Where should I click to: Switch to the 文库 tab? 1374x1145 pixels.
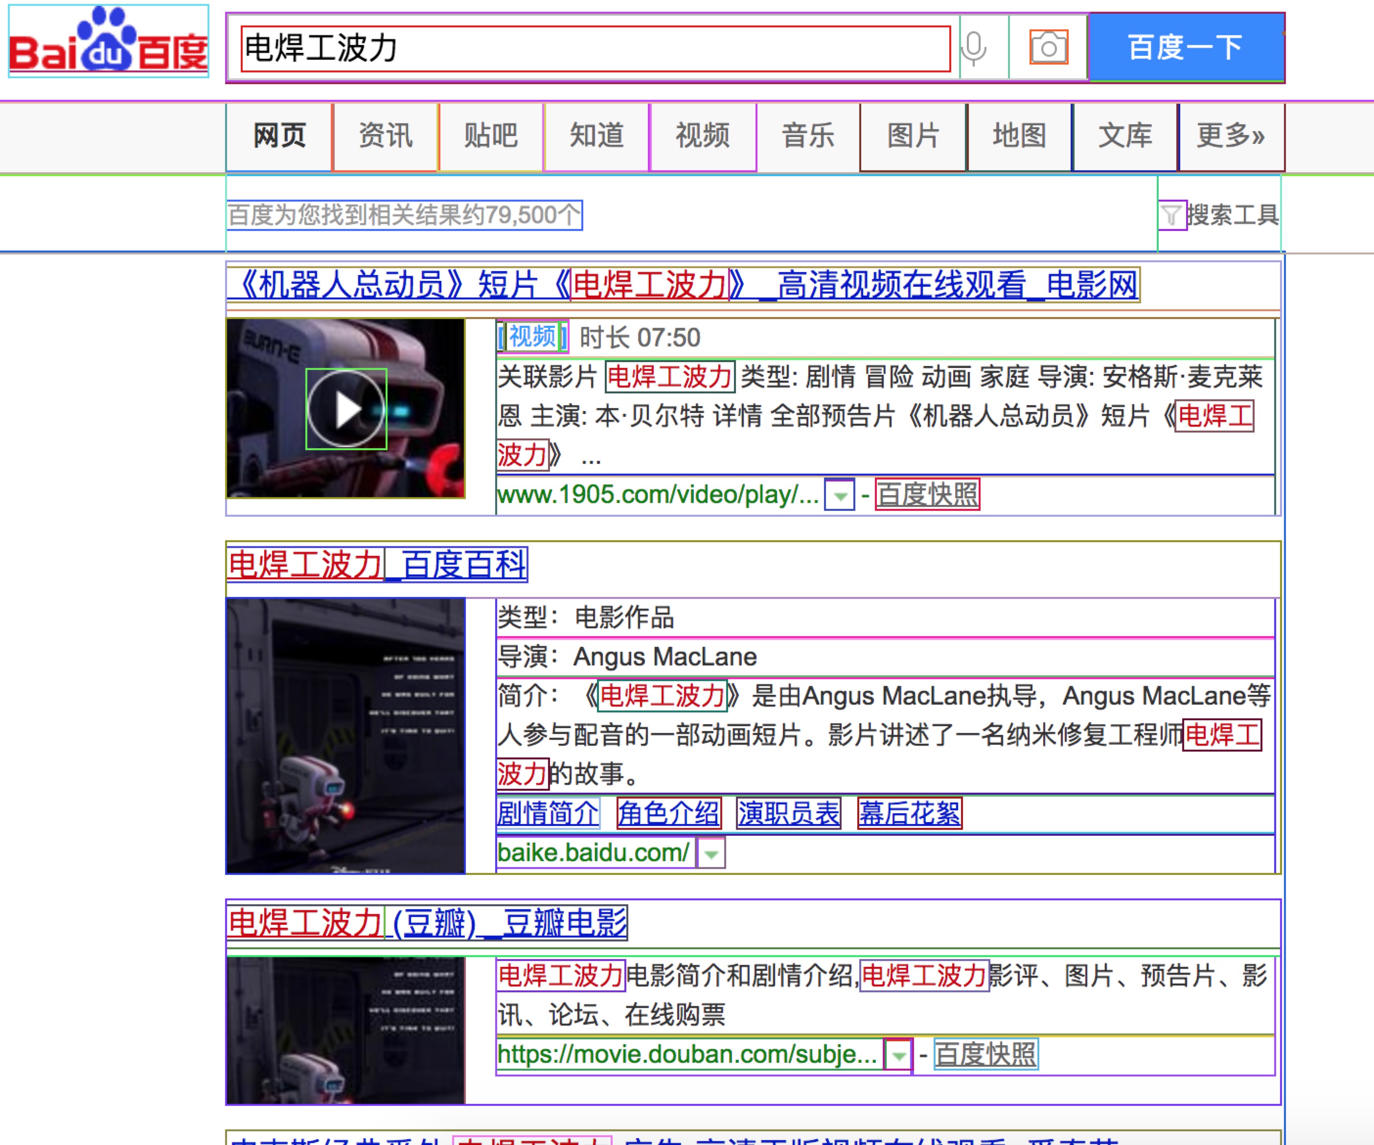1125,137
